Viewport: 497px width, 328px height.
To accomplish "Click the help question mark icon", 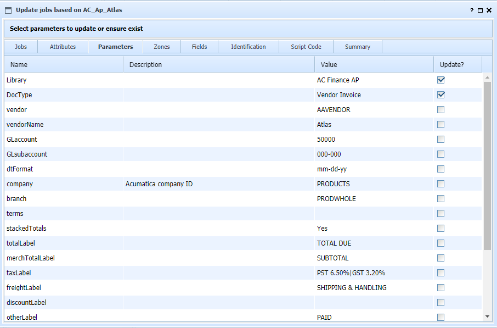I will 472,10.
